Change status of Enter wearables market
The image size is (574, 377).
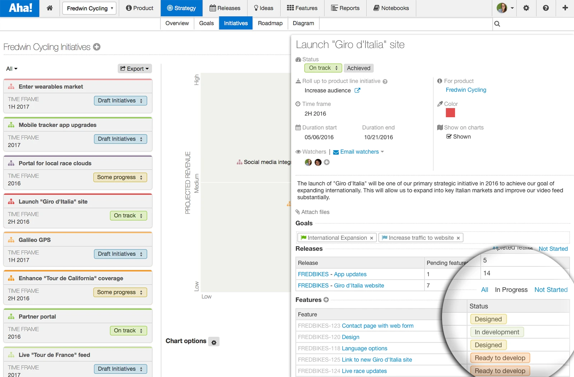(x=121, y=101)
